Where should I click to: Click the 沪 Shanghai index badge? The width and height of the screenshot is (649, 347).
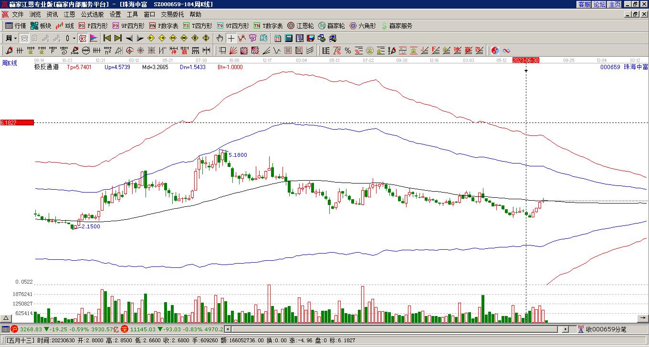pos(14,329)
